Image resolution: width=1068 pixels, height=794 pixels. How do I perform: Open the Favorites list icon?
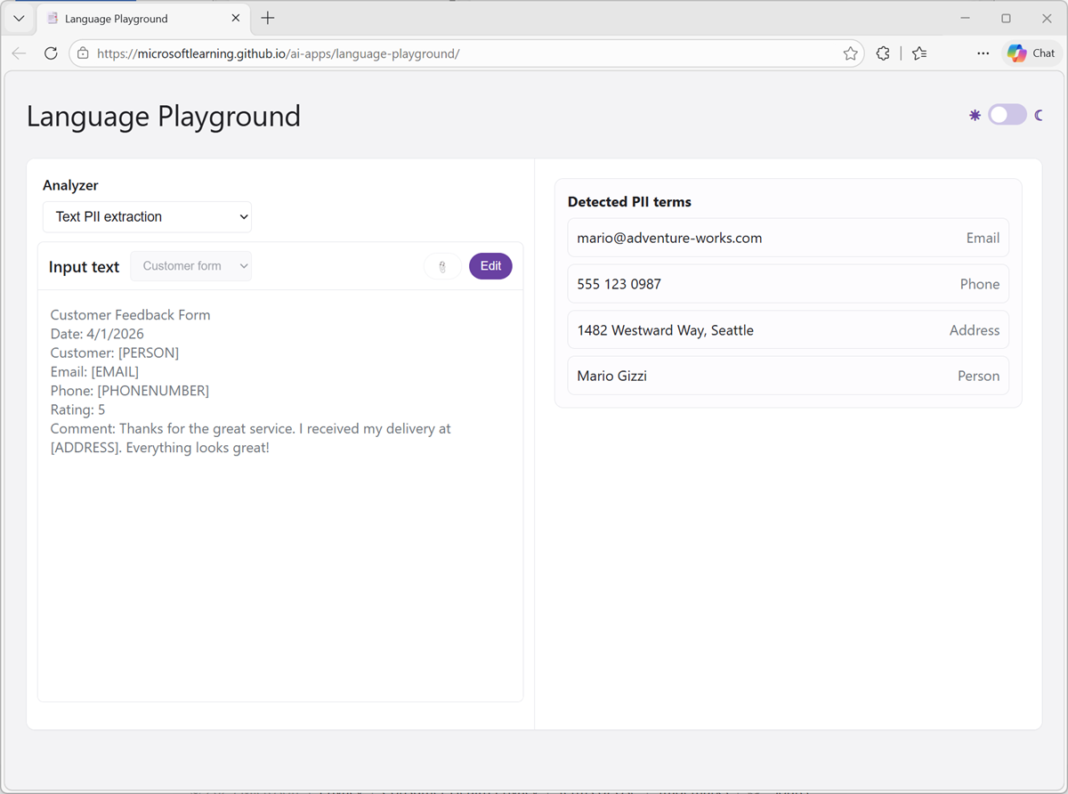point(919,53)
